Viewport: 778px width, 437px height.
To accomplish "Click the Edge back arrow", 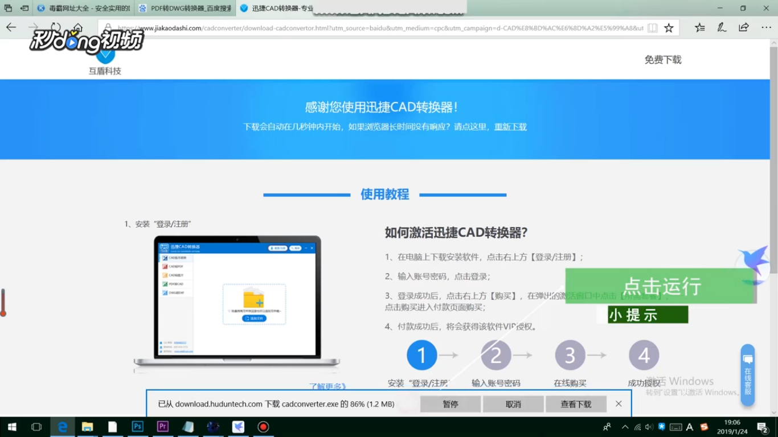I will pyautogui.click(x=11, y=27).
